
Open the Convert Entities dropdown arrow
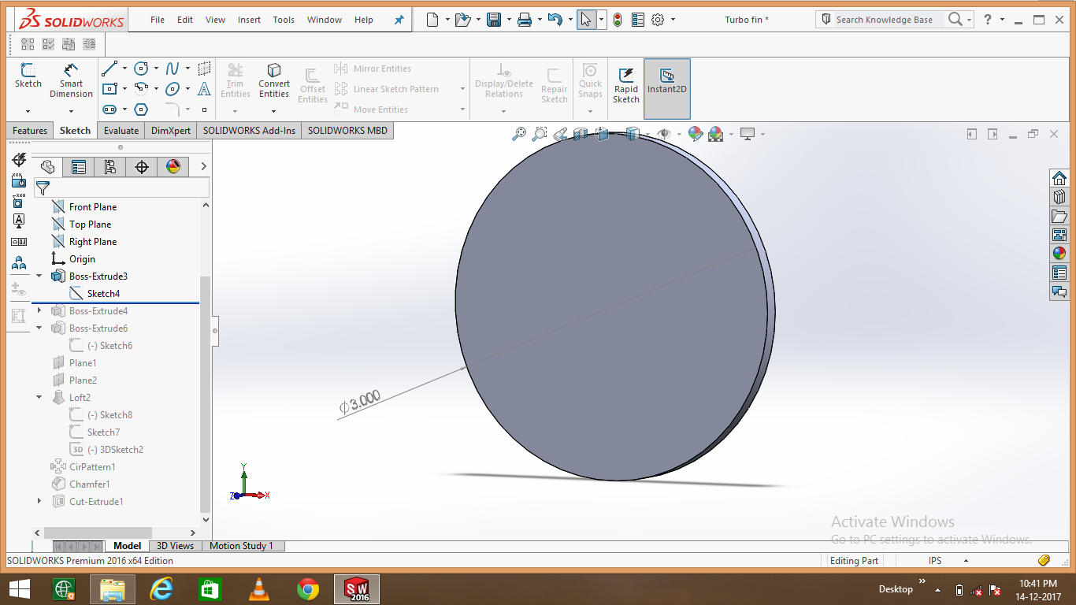tap(273, 111)
